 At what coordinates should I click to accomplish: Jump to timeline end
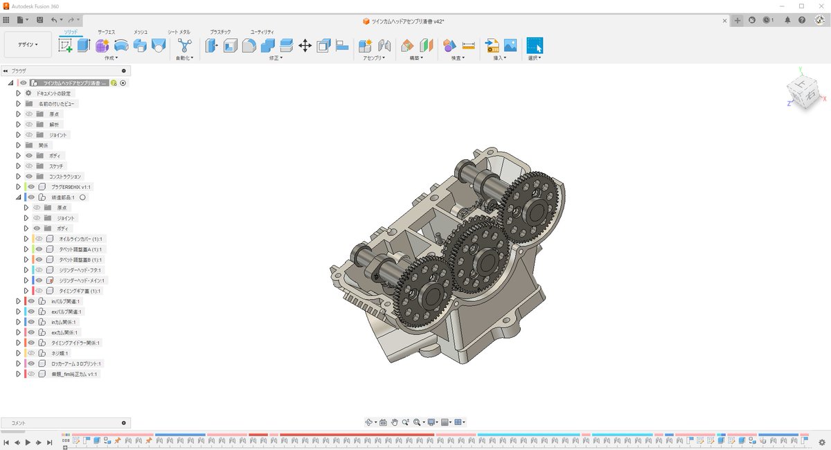pos(50,442)
